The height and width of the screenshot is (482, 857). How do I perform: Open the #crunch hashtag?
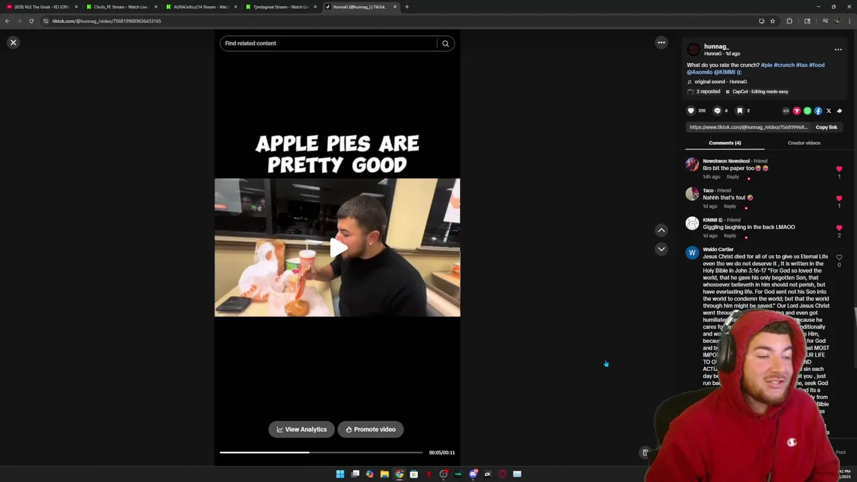coord(783,65)
